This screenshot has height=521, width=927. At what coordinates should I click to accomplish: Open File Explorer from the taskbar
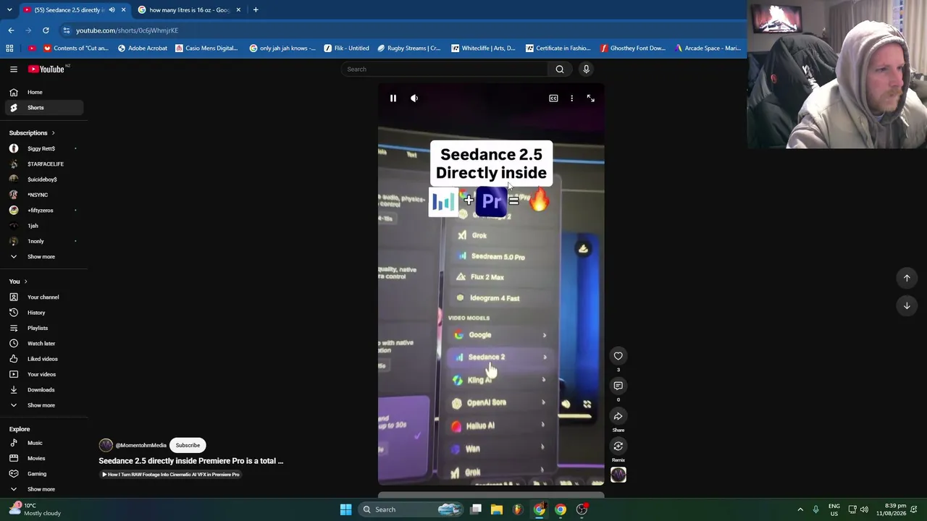click(497, 509)
